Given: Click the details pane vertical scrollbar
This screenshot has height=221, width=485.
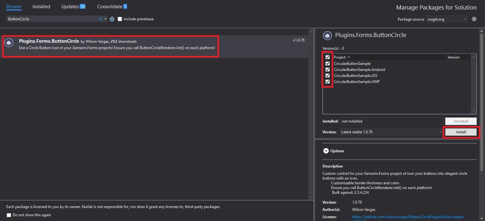Looking at the screenshot, I should [482, 125].
